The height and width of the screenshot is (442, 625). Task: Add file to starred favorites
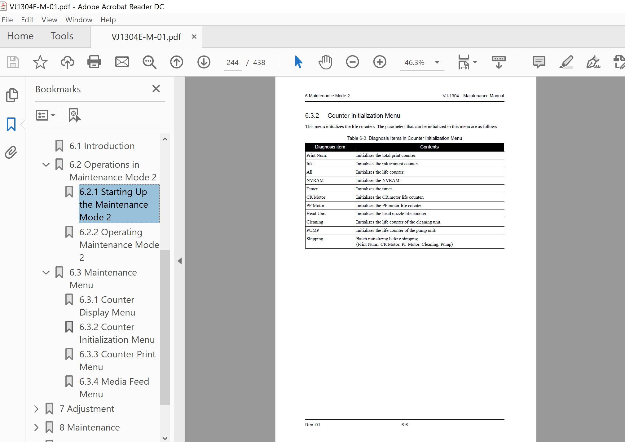click(x=40, y=62)
